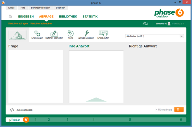This screenshot has width=192, height=127.
Task: Switch to the BIBLIOTHEK tab
Action: (x=68, y=17)
